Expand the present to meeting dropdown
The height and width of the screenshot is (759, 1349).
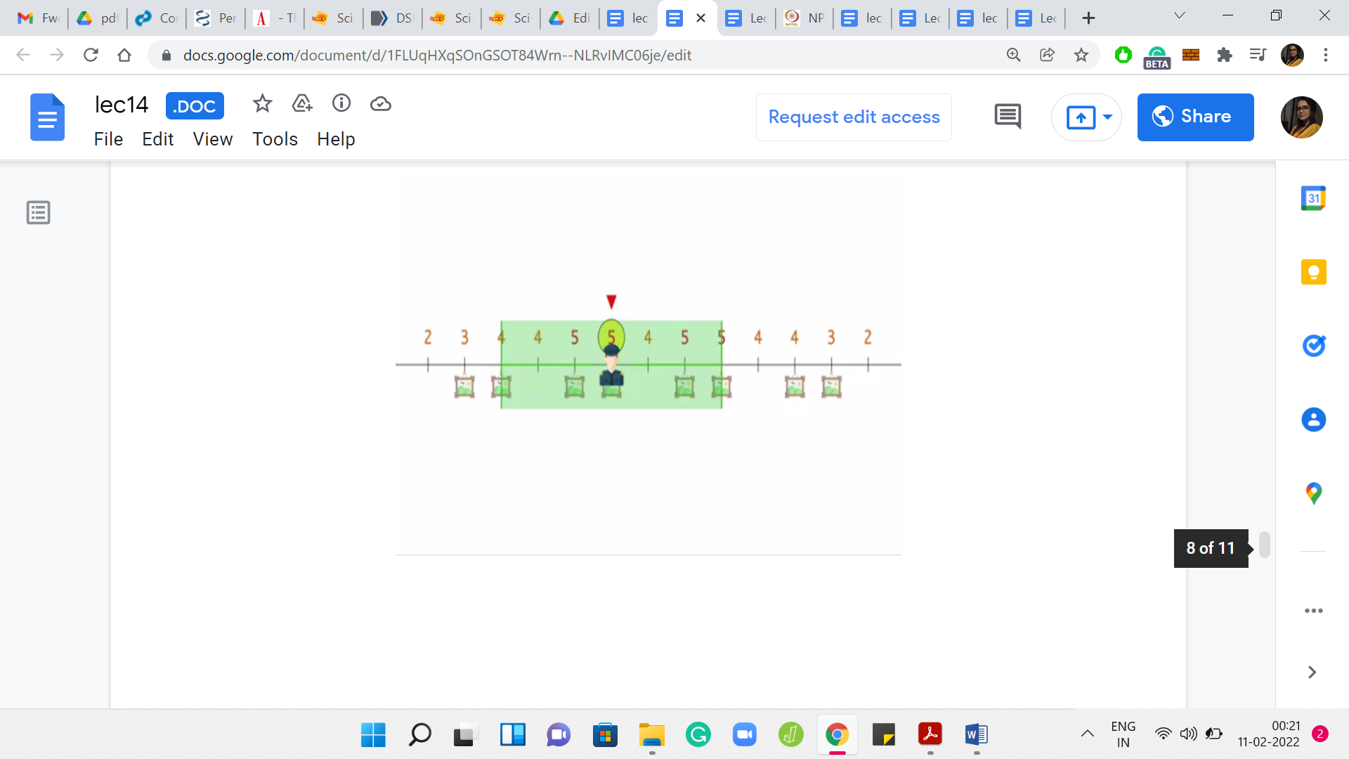click(1108, 117)
